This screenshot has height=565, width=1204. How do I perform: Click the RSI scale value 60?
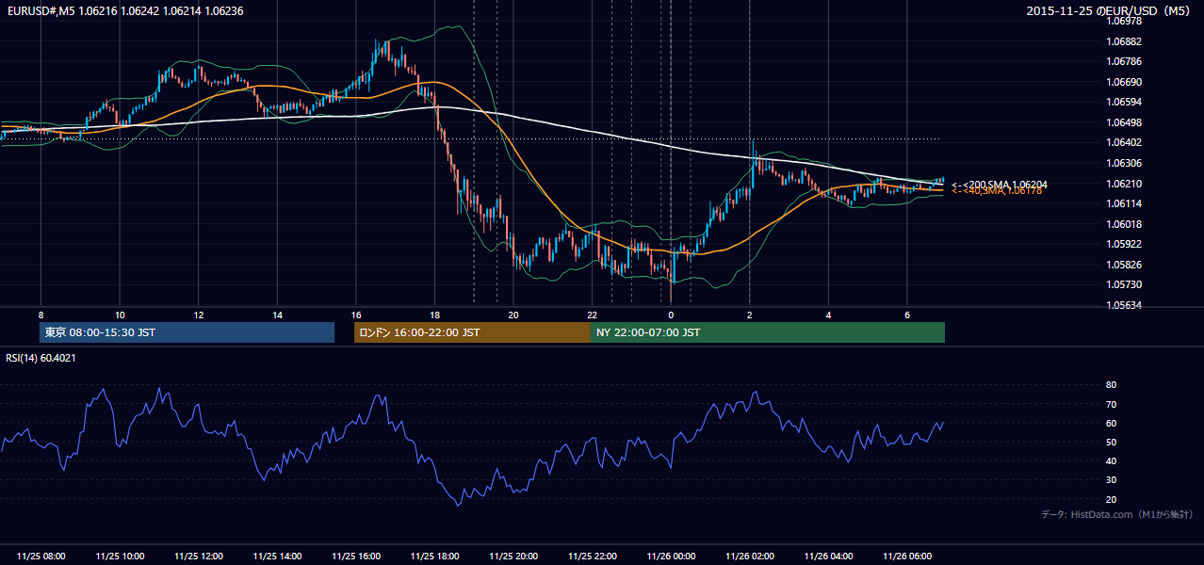(x=1111, y=423)
